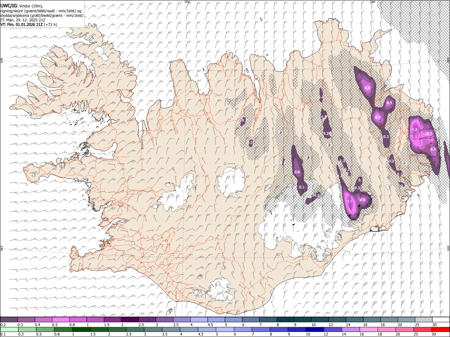Snow legend swatch between 0.4 and 0.5
The height and width of the screenshot is (337, 450).
43,320
